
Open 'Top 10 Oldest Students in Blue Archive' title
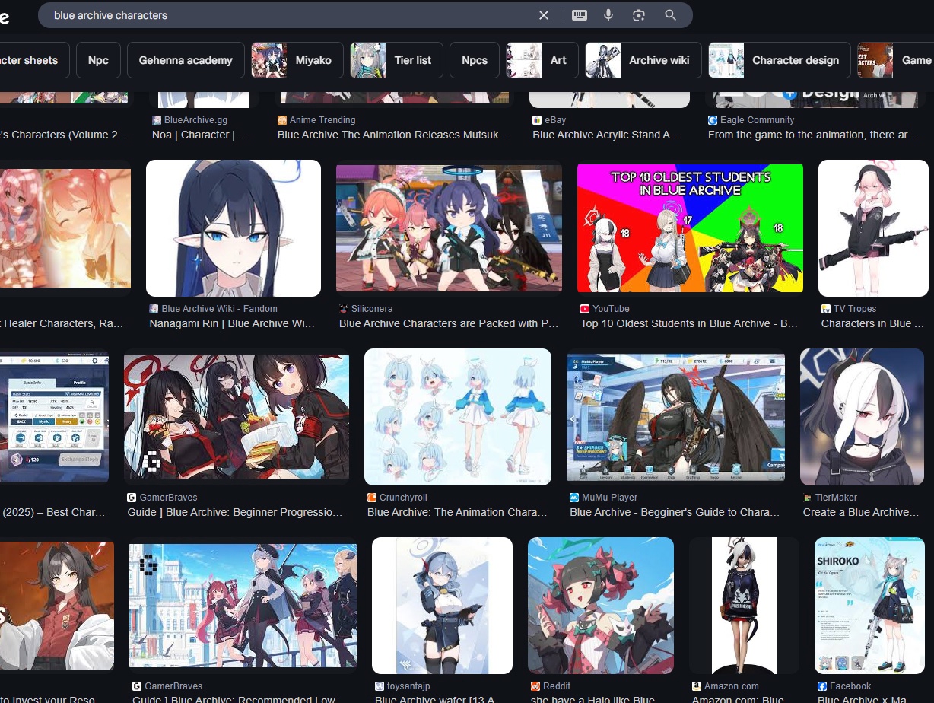(x=689, y=323)
